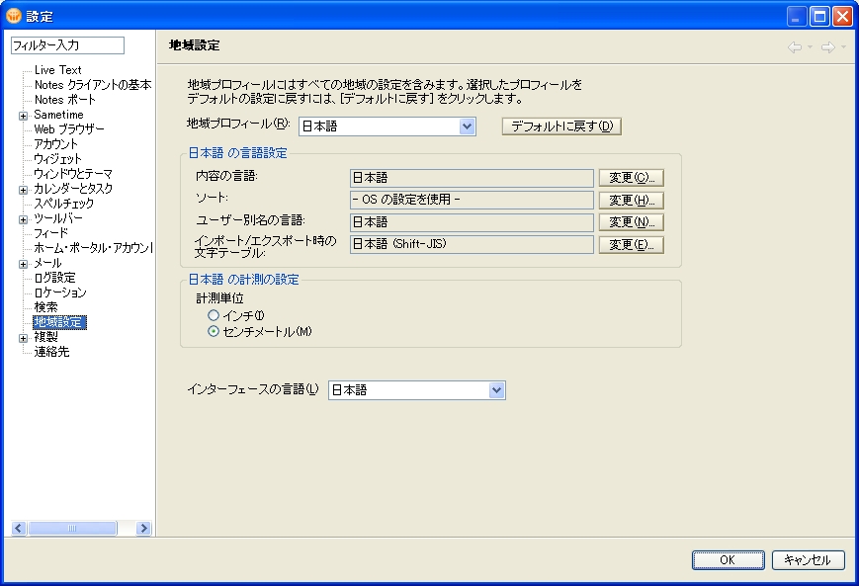
Task: Select ロケーション in the settings tree
Action: coord(60,293)
